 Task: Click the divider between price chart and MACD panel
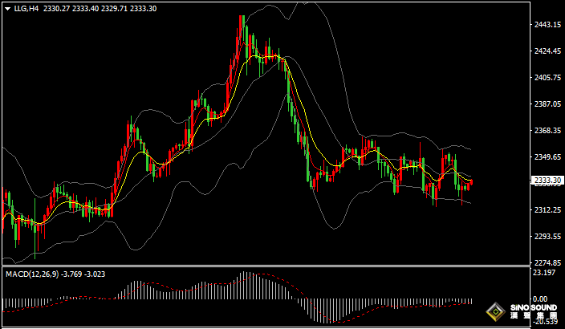pos(265,267)
